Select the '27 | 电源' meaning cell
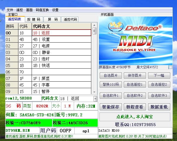 62,46
